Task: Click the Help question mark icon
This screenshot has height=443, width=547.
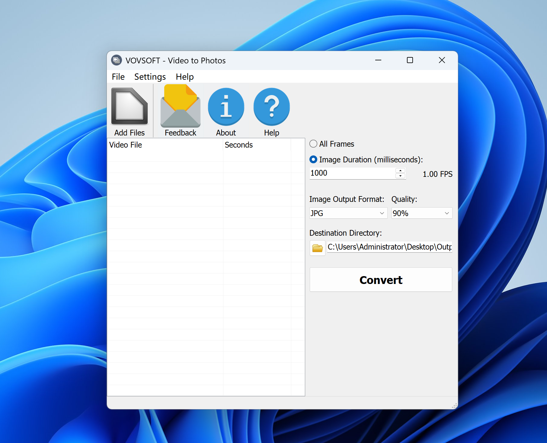Action: [271, 107]
